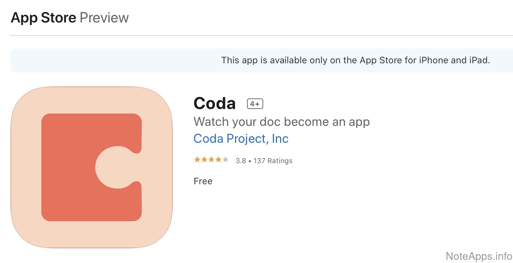
Task: Click the gray fifth rating star
Action: 225,160
